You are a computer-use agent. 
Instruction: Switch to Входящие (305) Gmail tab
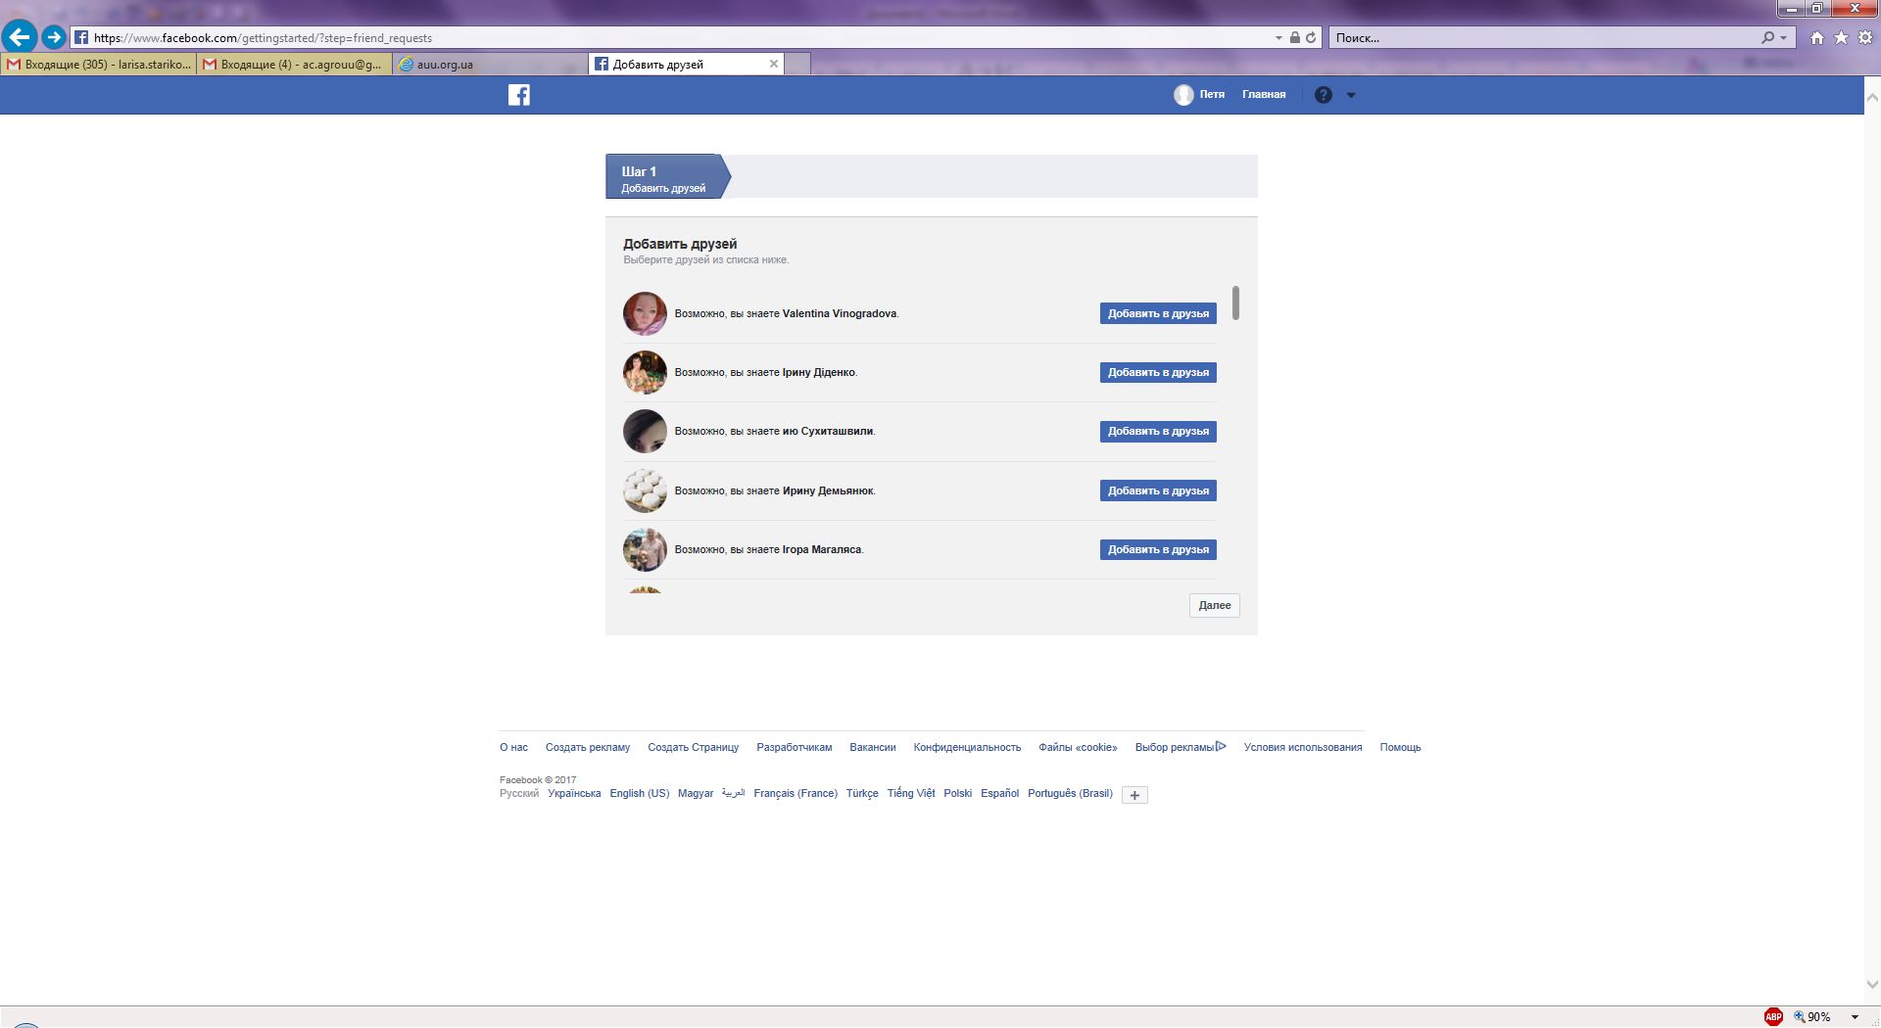(98, 65)
